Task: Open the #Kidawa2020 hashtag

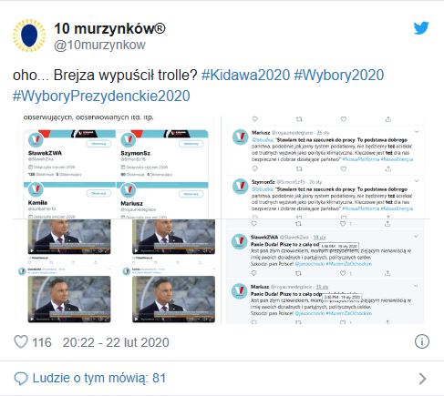Action: [x=245, y=75]
